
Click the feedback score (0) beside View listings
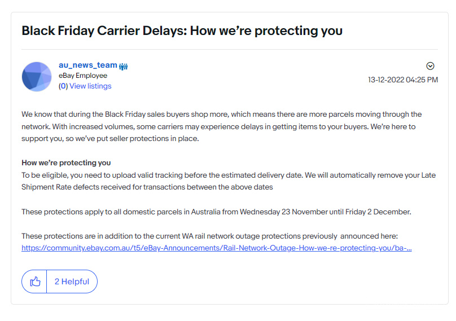[63, 86]
